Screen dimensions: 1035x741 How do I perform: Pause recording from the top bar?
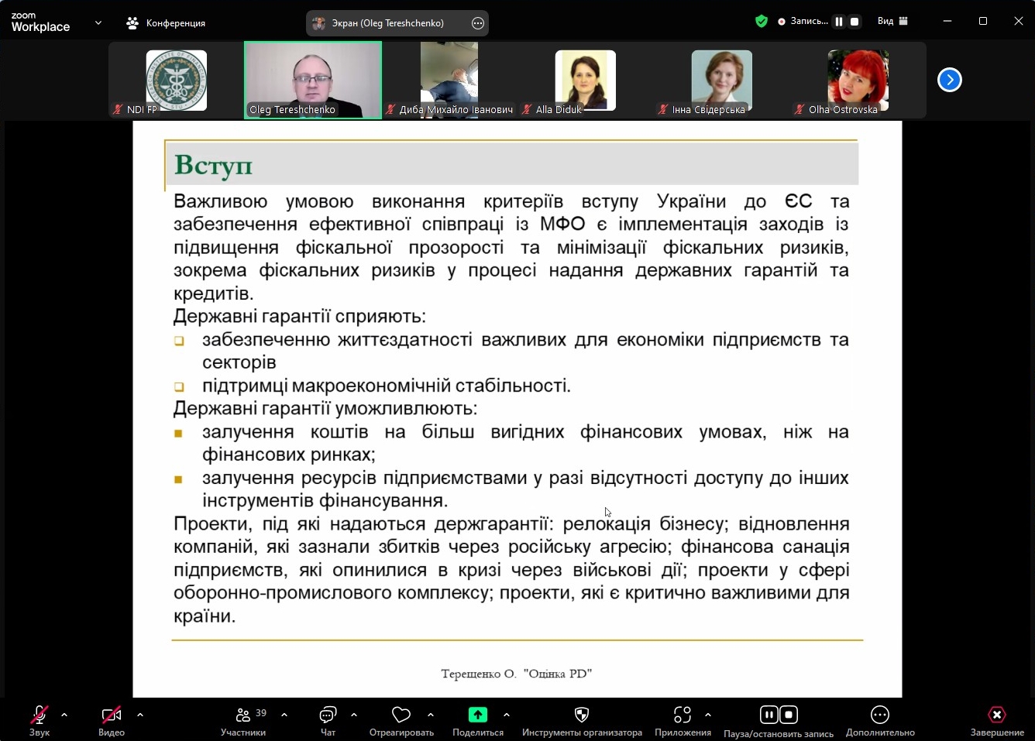[839, 22]
